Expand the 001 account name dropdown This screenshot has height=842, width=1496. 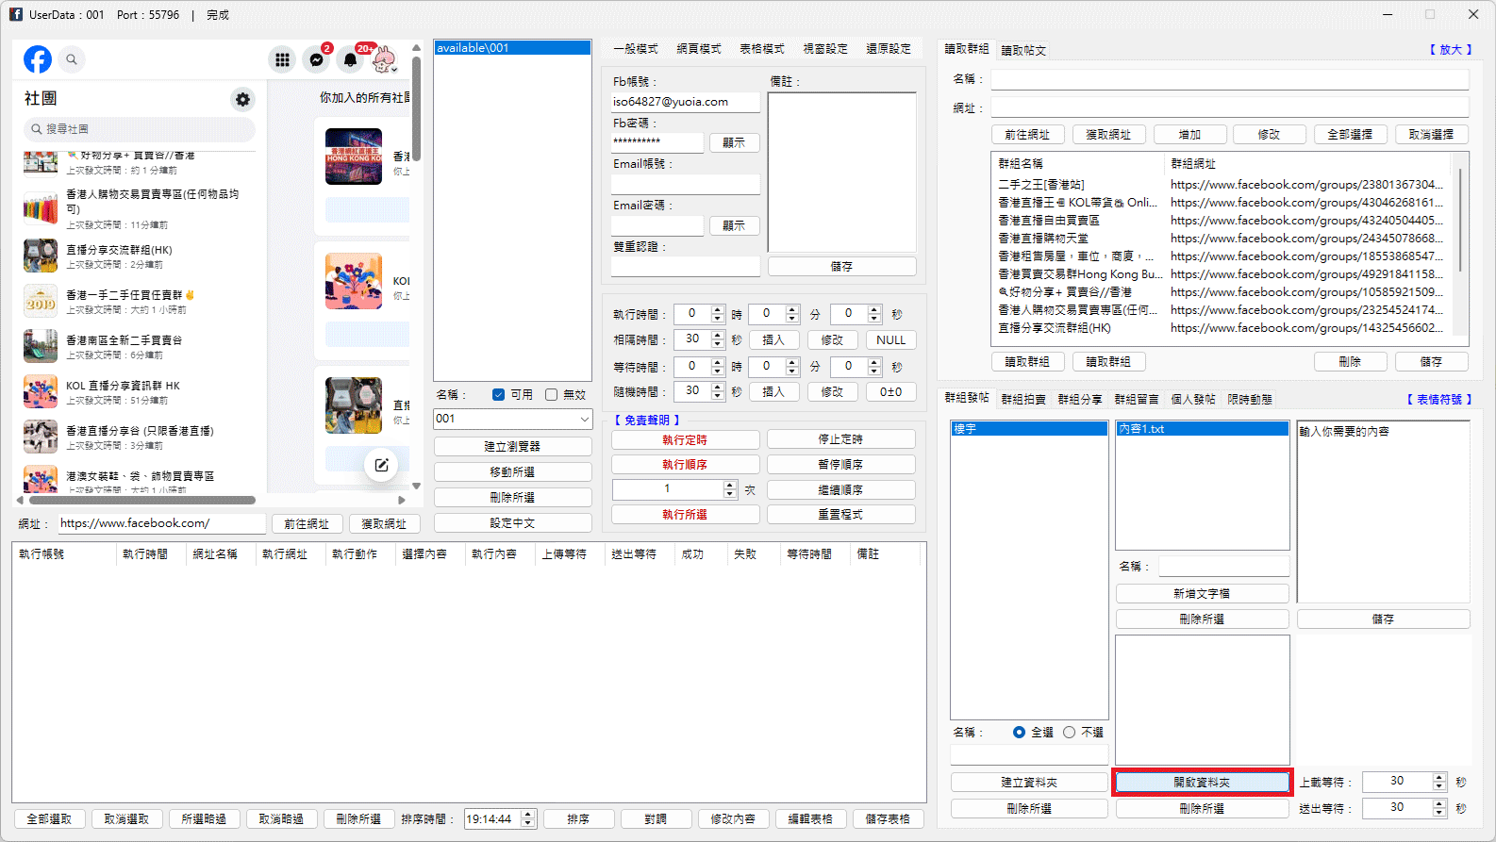584,419
